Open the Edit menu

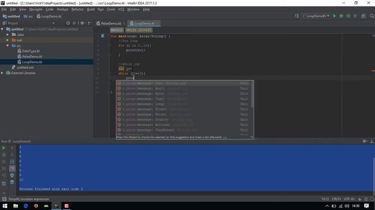point(13,9)
